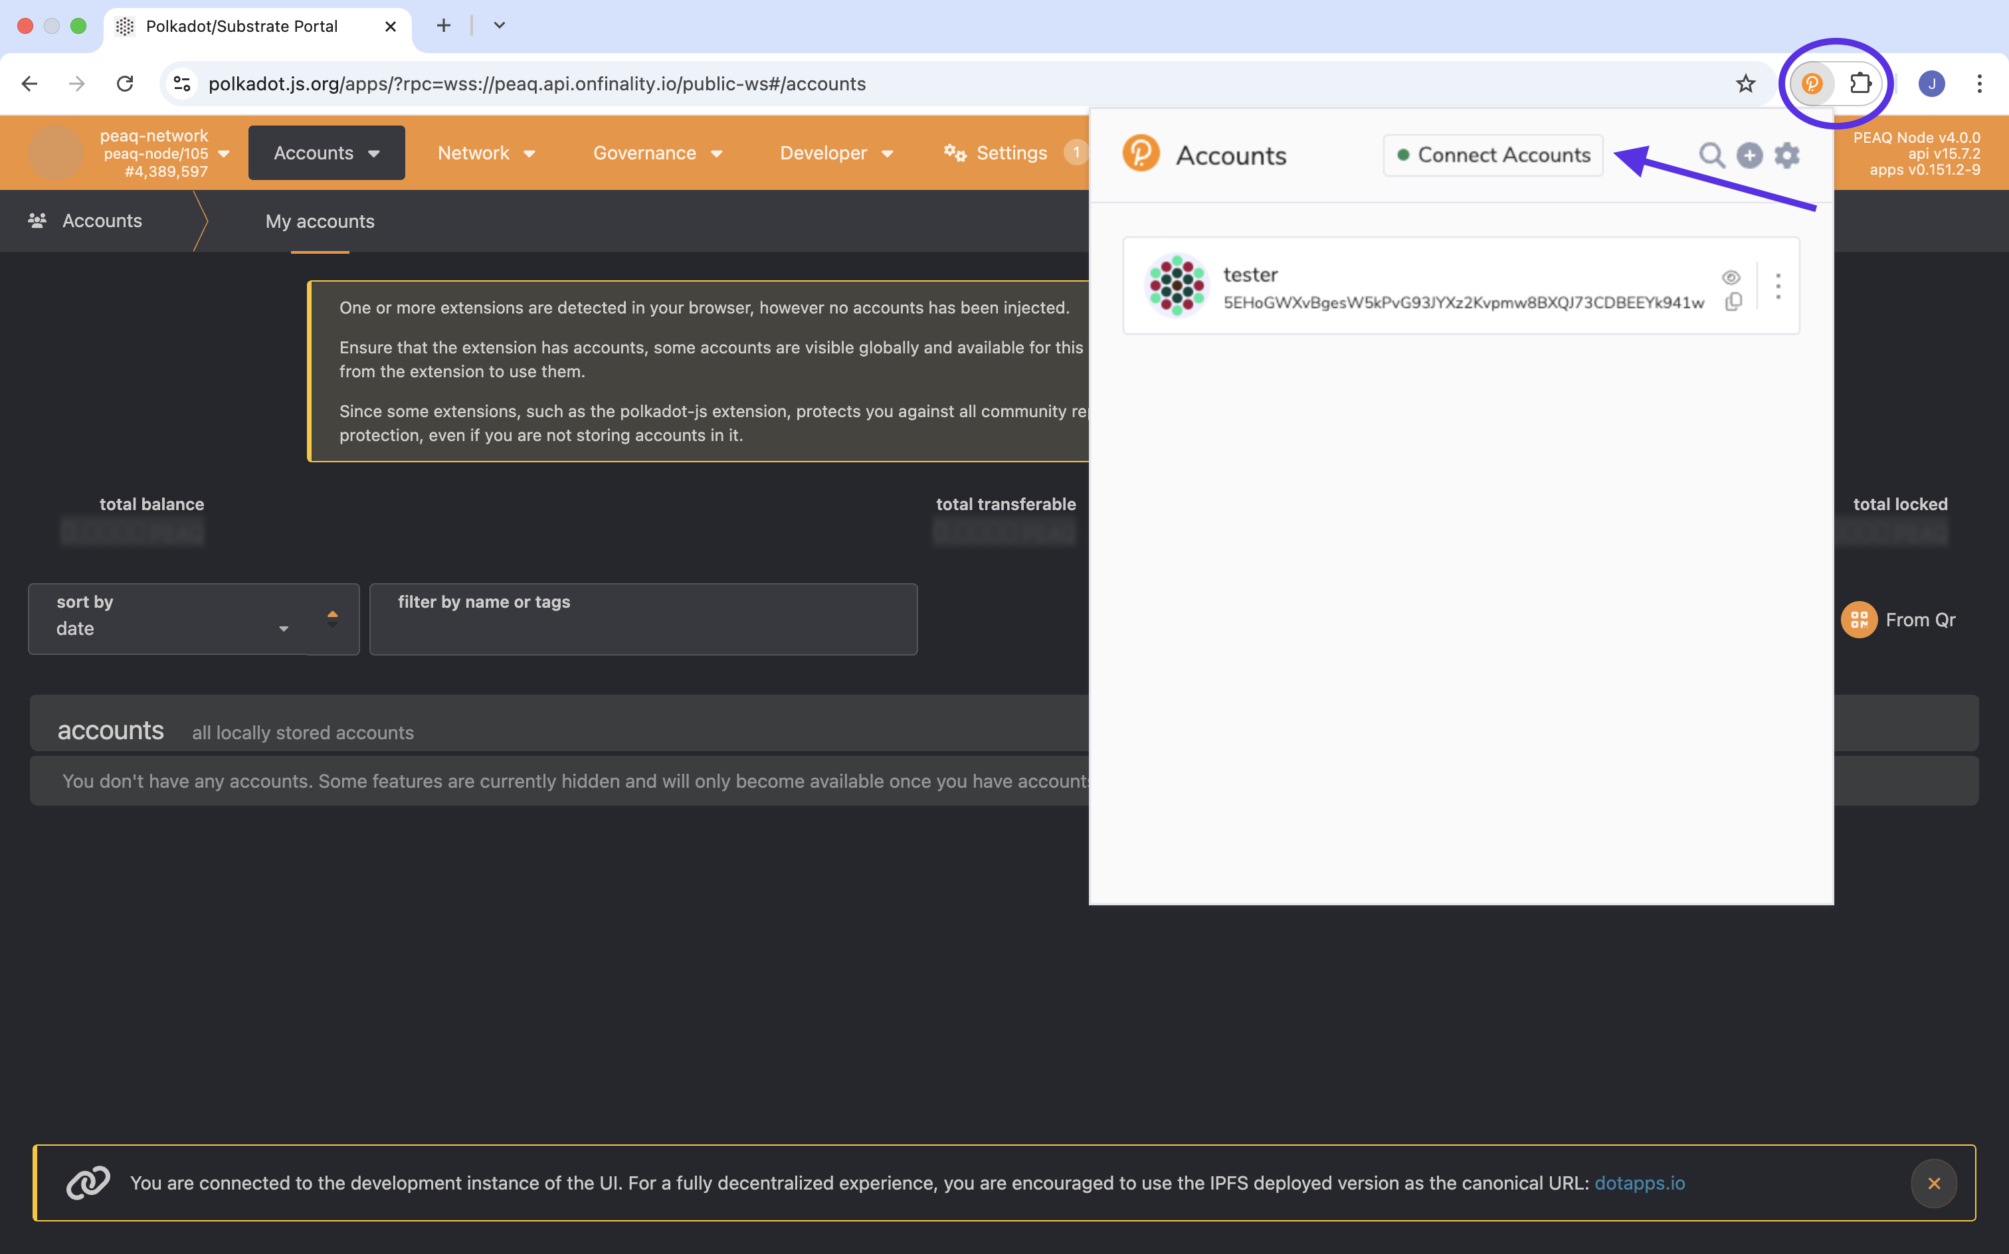Dismiss the development instance notification
Viewport: 2009px width, 1254px height.
coord(1933,1183)
